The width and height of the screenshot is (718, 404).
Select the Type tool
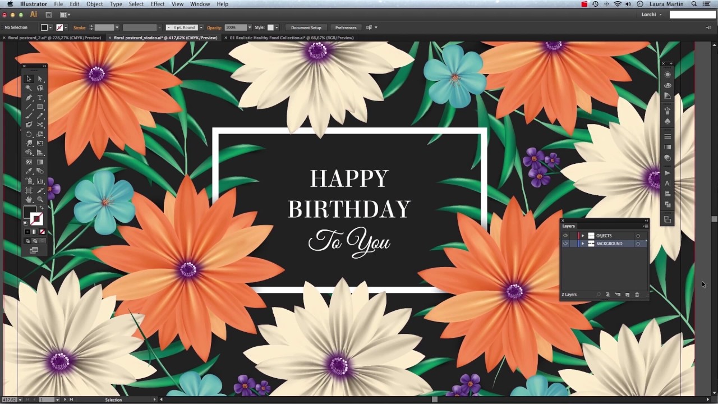pyautogui.click(x=40, y=97)
